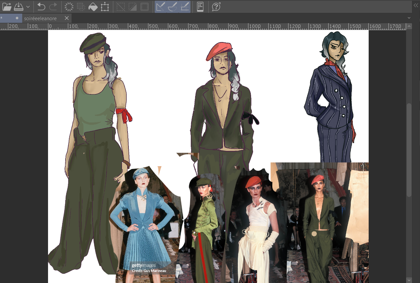Open the Support help question-mark icon
Viewport: 420px width, 283px height.
coord(216,7)
